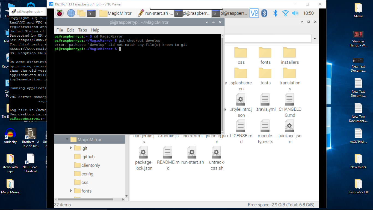The image size is (373, 210).
Task: Open the file manager from the taskbar
Action: [81, 13]
